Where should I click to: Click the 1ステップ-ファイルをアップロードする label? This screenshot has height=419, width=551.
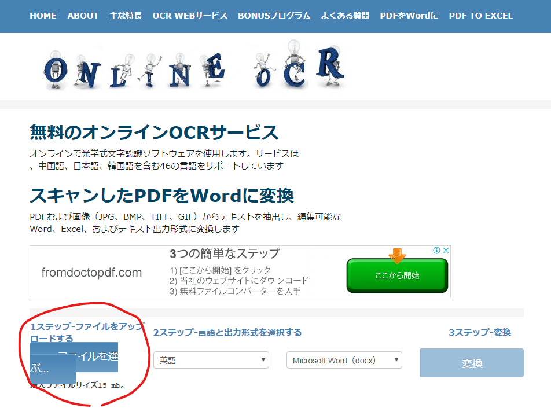click(87, 332)
